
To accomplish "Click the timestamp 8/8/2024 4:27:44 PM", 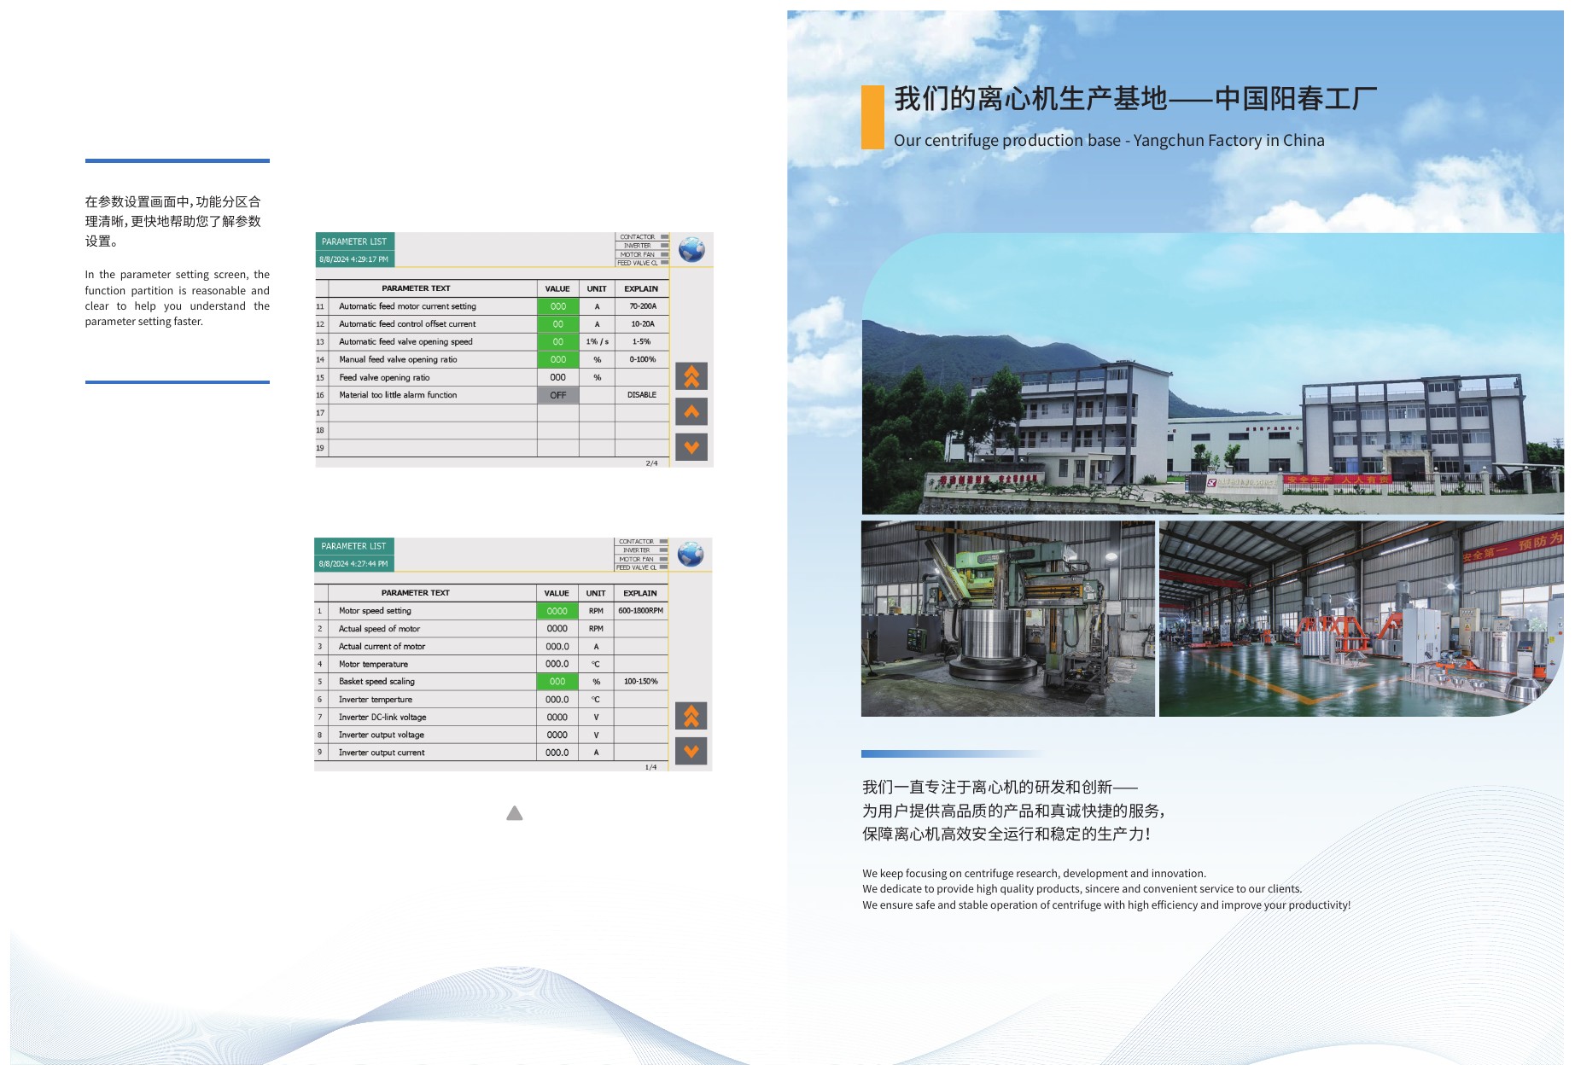I will (x=353, y=564).
